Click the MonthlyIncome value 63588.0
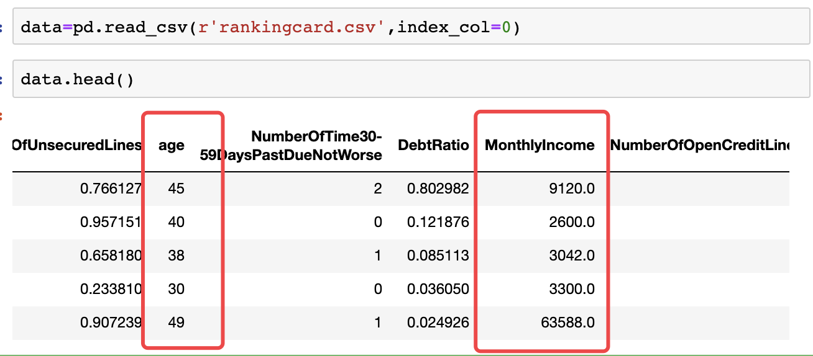This screenshot has width=813, height=356. pos(568,323)
